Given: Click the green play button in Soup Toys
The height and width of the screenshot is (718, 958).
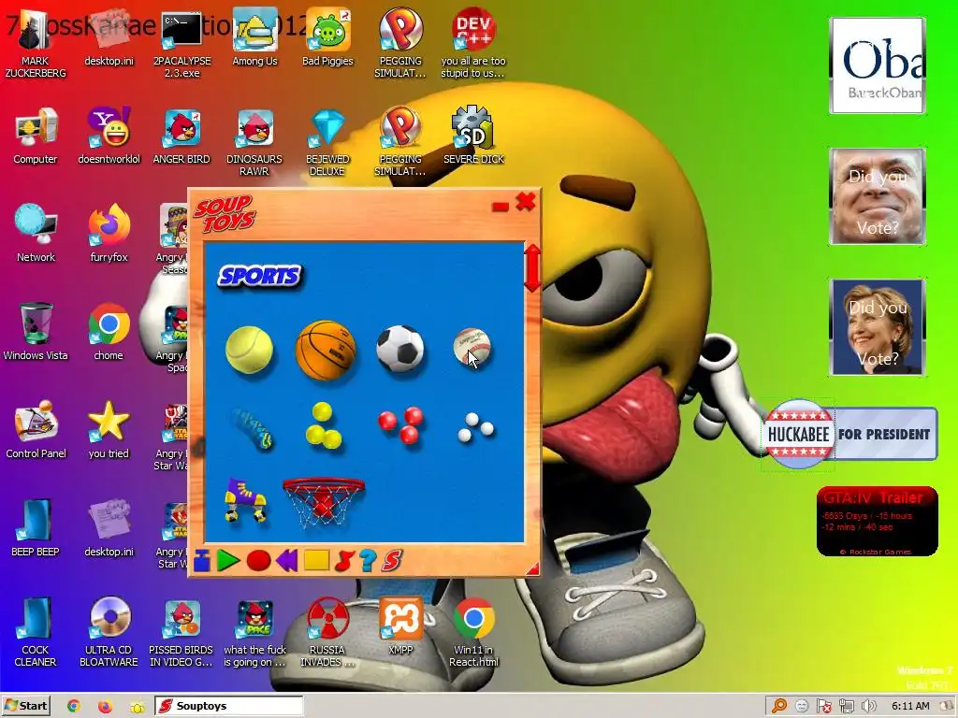Looking at the screenshot, I should 228,560.
